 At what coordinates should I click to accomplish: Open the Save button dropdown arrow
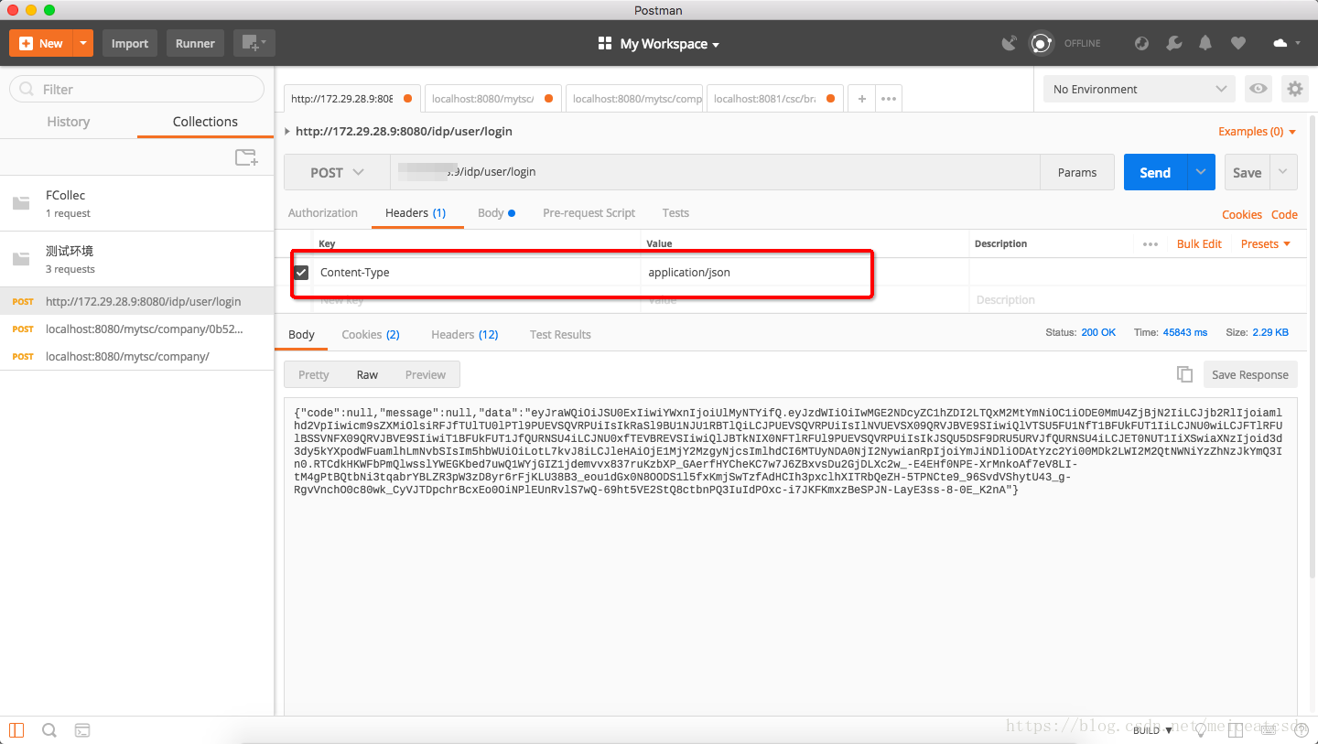coord(1284,172)
